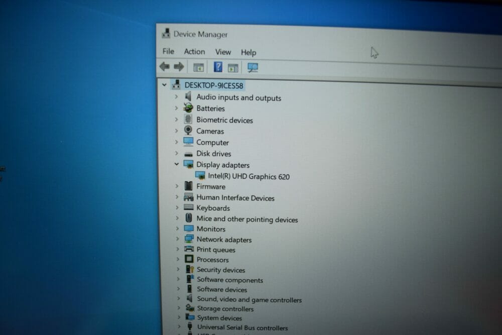
Task: Click the Audio inputs and outputs speaker icon
Action: tap(188, 96)
